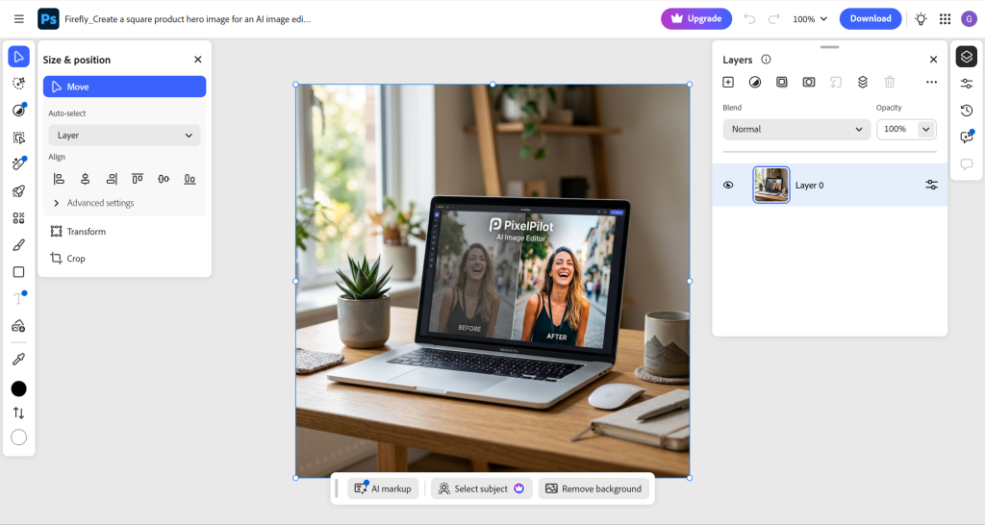Screen dimensions: 985x525
Task: Click the purple Upgrade button
Action: pyautogui.click(x=696, y=19)
